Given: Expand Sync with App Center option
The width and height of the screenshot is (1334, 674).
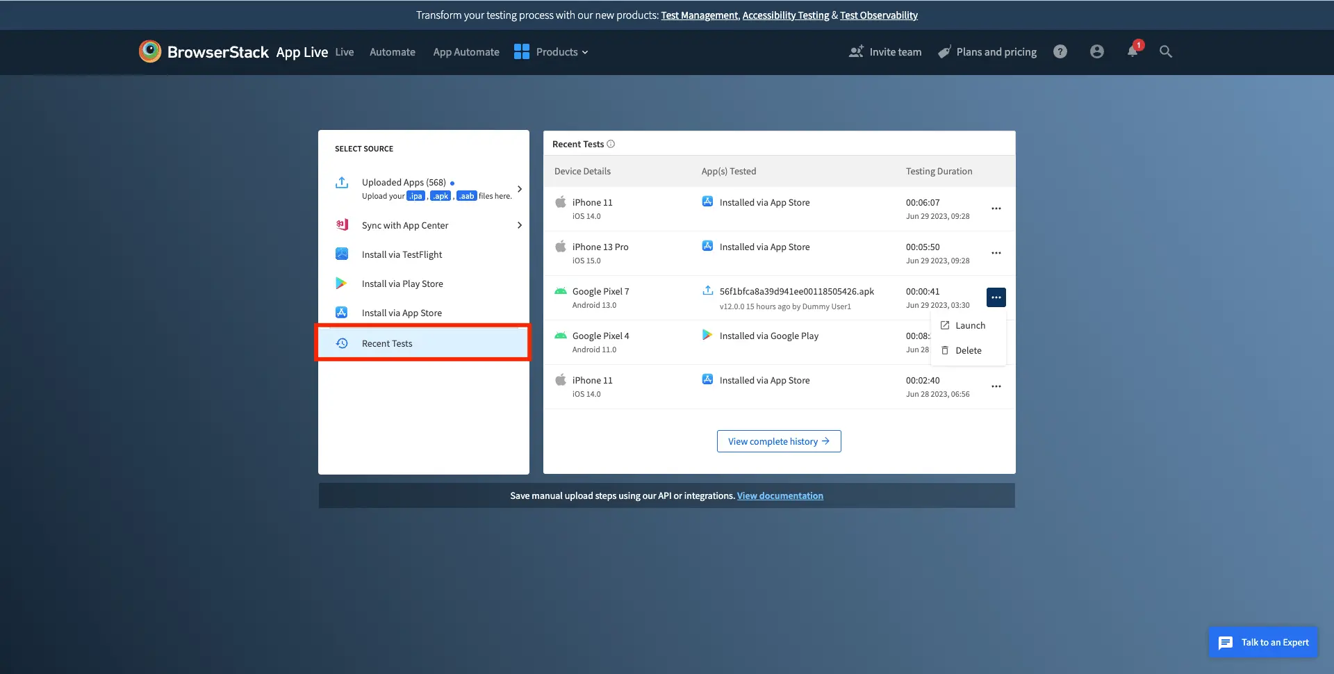Looking at the screenshot, I should (x=519, y=225).
